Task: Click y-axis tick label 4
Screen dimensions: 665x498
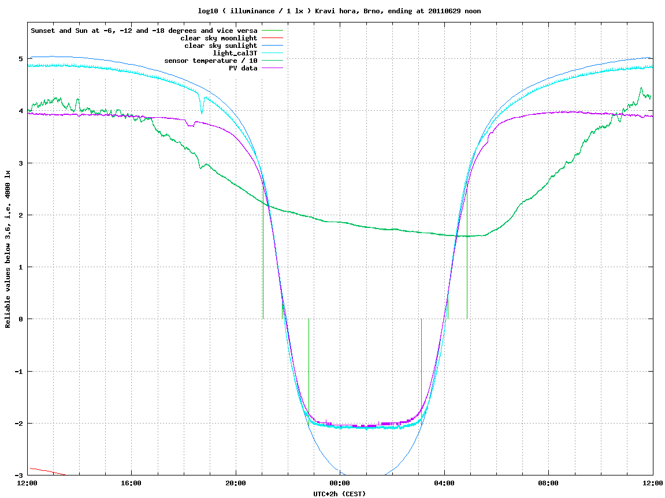Action: coord(20,111)
